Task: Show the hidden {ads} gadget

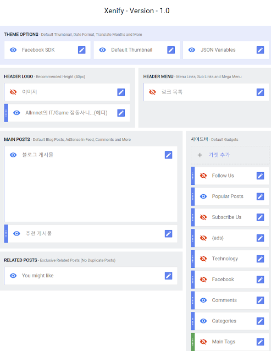Action: pyautogui.click(x=203, y=238)
